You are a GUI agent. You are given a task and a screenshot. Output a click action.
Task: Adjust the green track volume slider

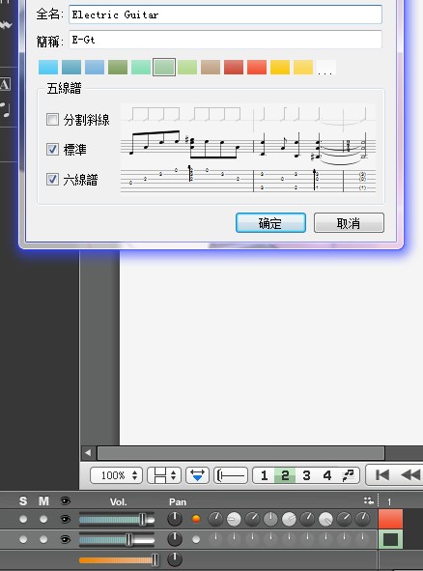(117, 540)
